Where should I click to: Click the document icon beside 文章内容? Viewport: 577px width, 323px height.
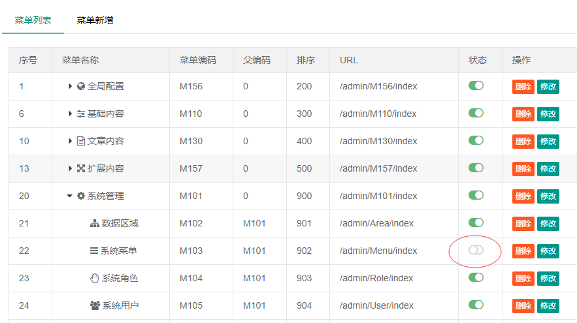click(x=81, y=141)
